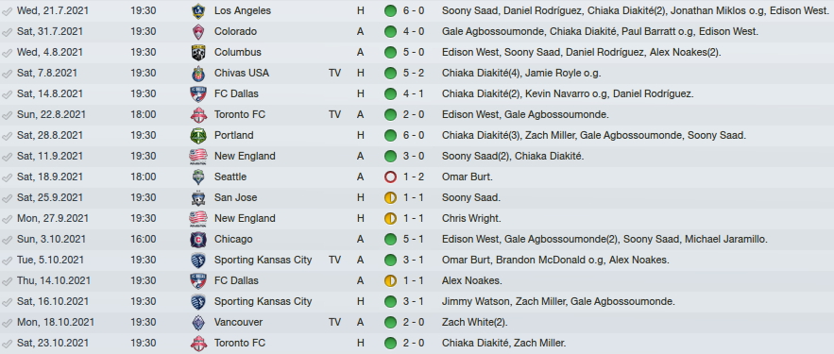Click the checkmark for the 21.7.2021 fixture
The image size is (834, 354).
7,11
